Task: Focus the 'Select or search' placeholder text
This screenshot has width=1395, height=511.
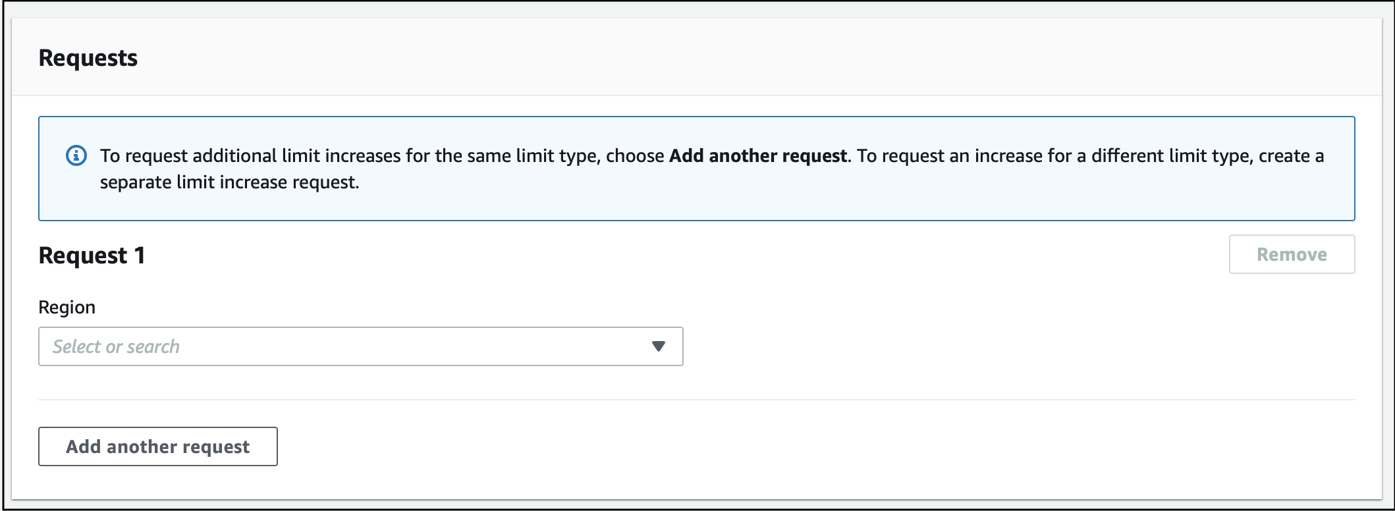Action: click(116, 346)
